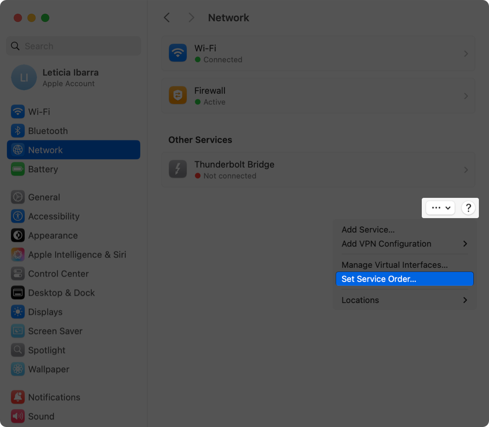Select the Control Center icon

point(18,274)
